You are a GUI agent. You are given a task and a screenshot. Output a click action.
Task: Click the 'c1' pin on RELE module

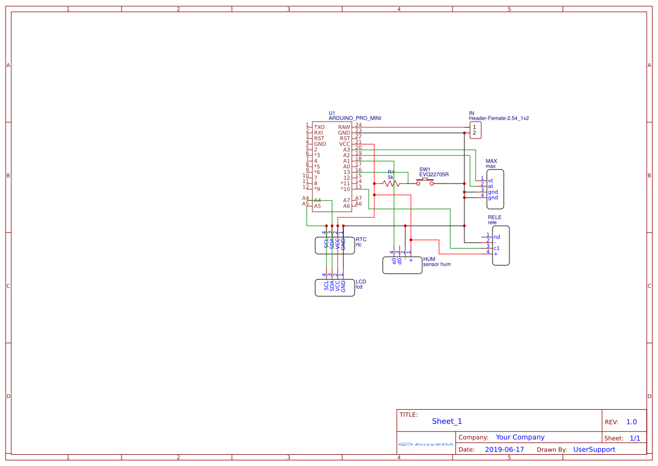point(496,248)
